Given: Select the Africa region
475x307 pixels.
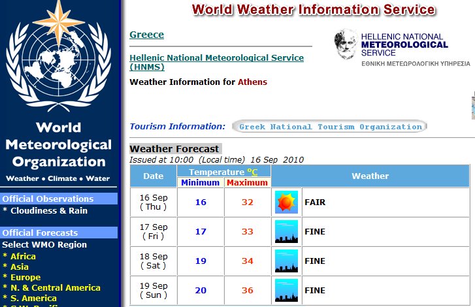Looking at the screenshot, I should click(x=23, y=256).
